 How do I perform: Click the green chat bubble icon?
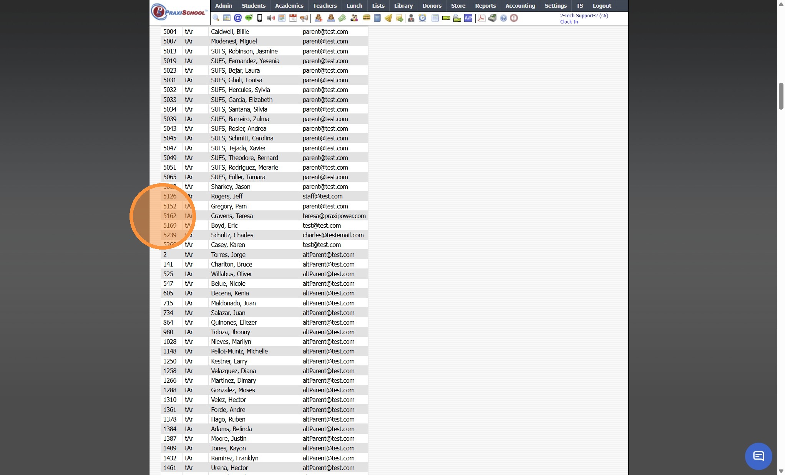point(249,18)
